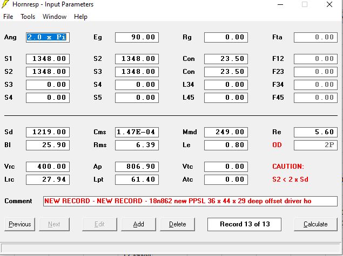Click the Rms field with 6.39
Image resolution: width=343 pixels, height=256 pixels.
pyautogui.click(x=137, y=145)
